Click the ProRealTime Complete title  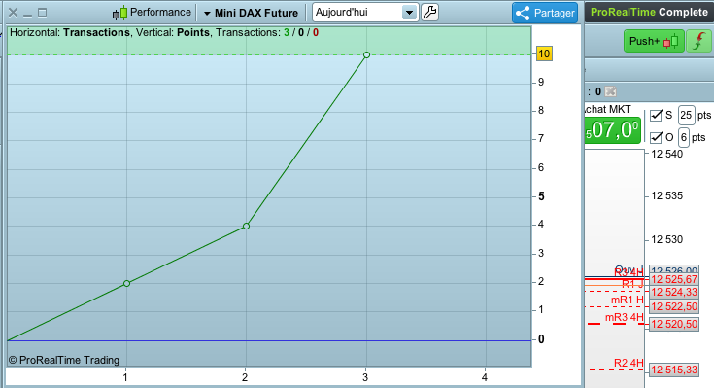tap(649, 13)
